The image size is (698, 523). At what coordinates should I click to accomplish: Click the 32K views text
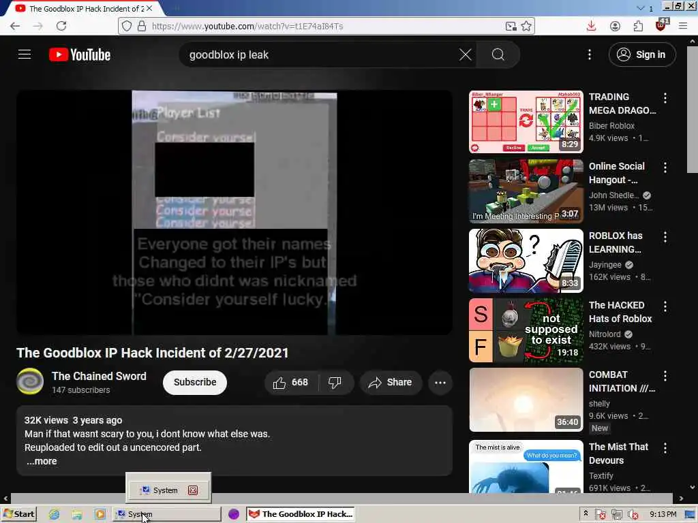[x=46, y=420]
